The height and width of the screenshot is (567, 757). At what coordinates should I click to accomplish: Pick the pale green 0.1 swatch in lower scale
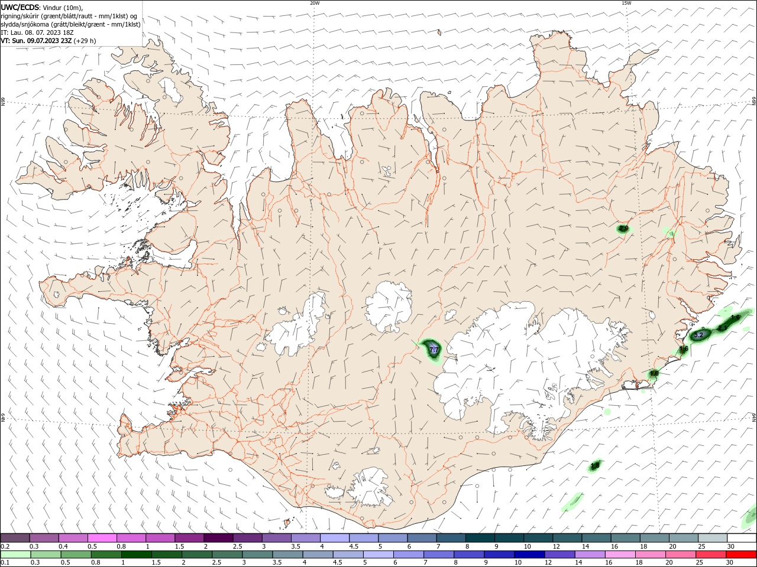pyautogui.click(x=15, y=555)
